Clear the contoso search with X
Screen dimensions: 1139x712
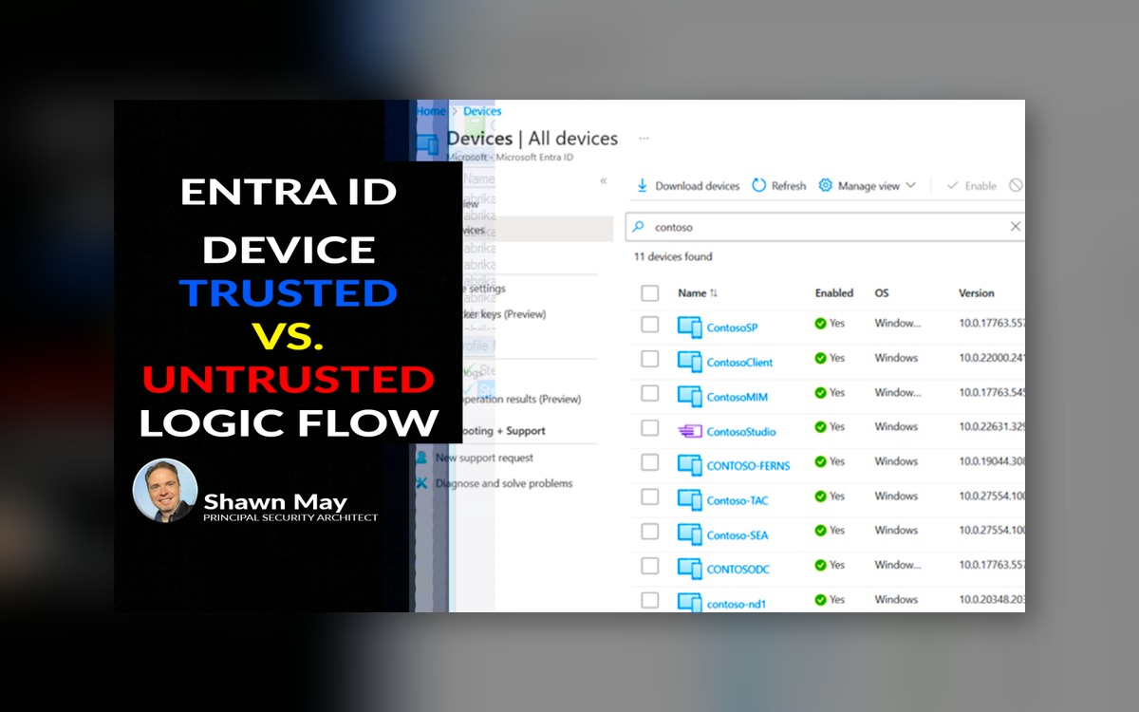click(1016, 227)
